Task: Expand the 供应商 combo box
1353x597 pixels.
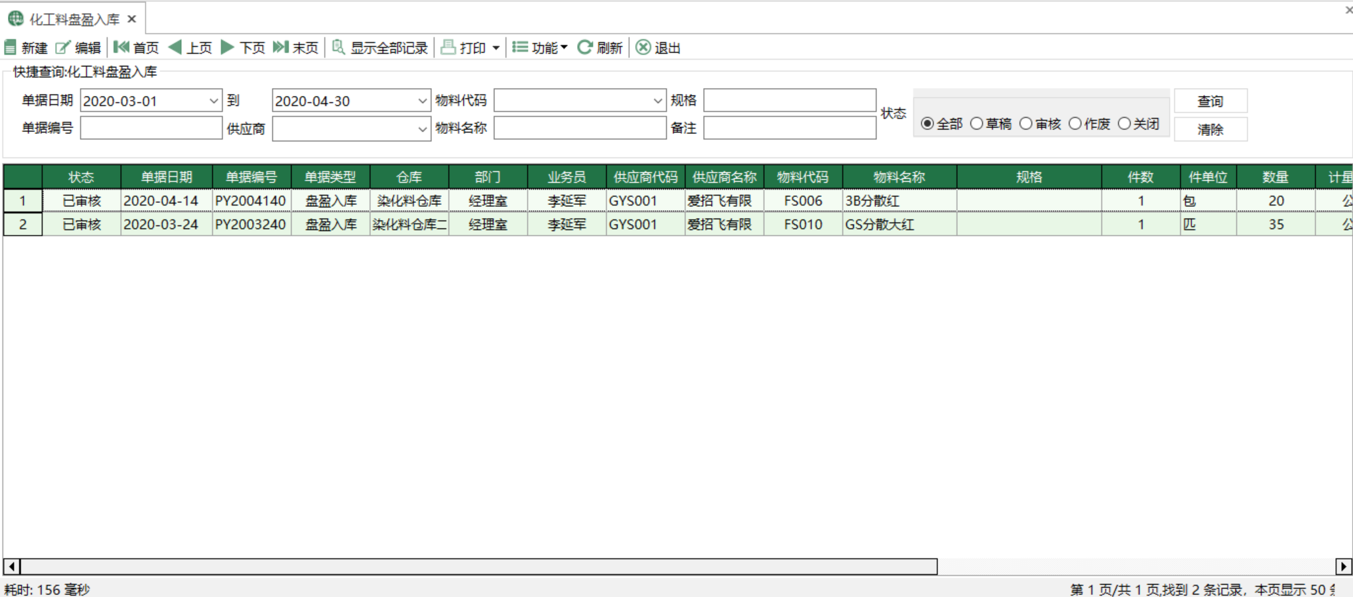Action: click(422, 129)
